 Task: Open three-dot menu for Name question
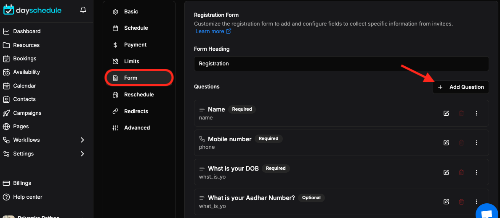476,113
